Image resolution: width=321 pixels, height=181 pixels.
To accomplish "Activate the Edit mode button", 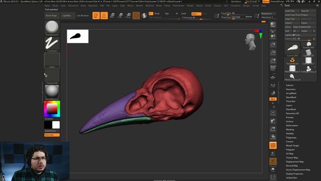I will pyautogui.click(x=96, y=16).
